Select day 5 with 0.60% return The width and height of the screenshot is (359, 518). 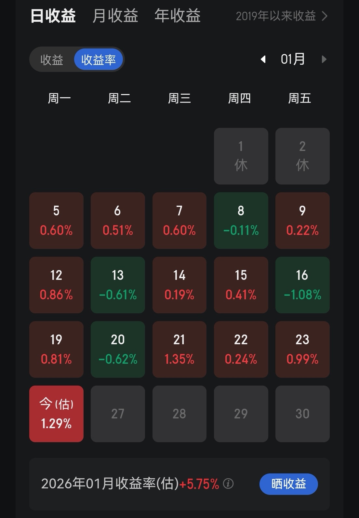click(x=56, y=220)
